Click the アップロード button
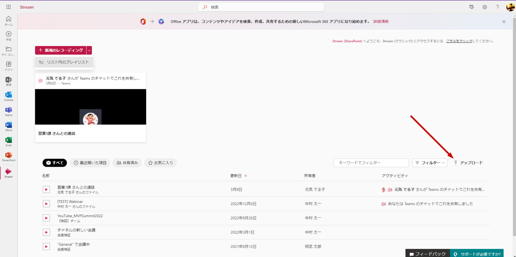 pyautogui.click(x=468, y=163)
